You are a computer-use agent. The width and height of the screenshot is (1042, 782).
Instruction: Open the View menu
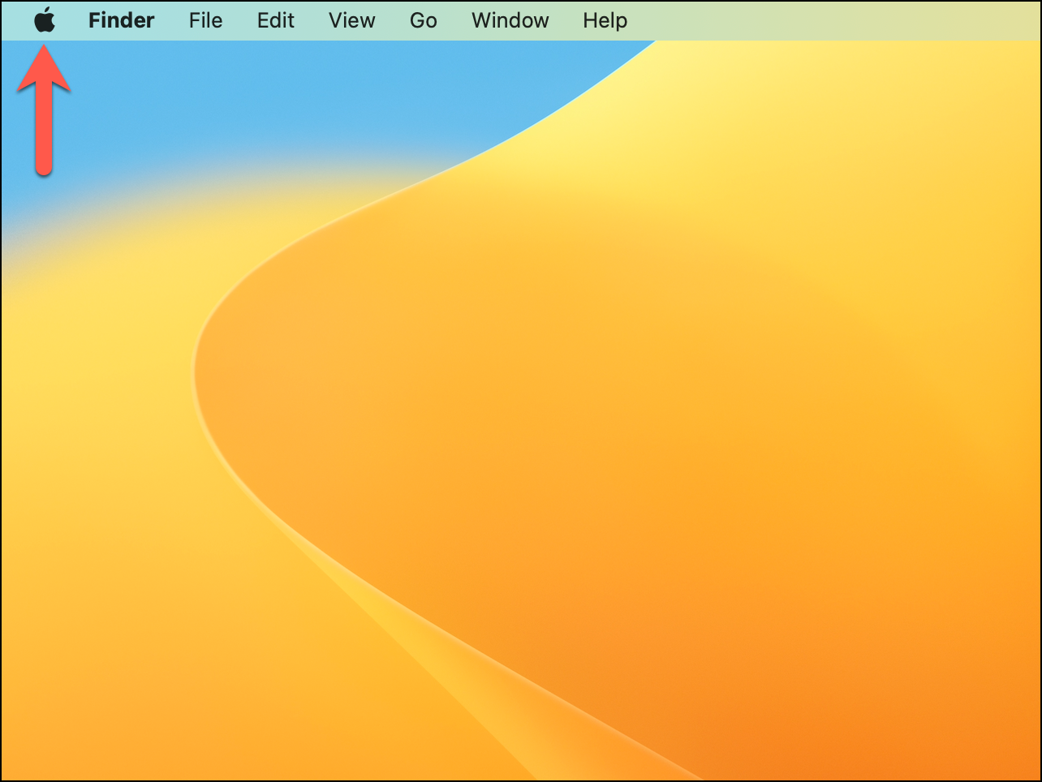352,20
